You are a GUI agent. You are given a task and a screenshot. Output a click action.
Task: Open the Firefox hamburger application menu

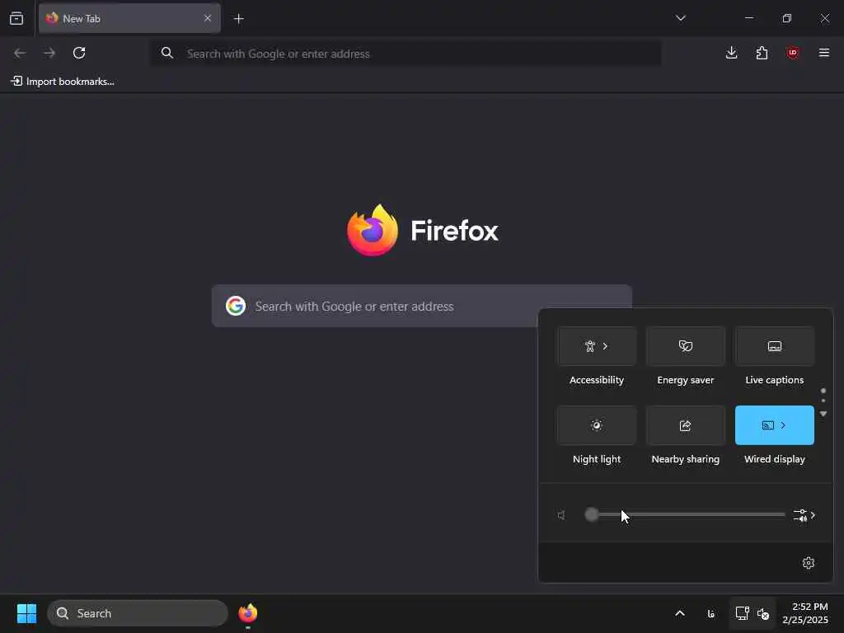(x=823, y=53)
